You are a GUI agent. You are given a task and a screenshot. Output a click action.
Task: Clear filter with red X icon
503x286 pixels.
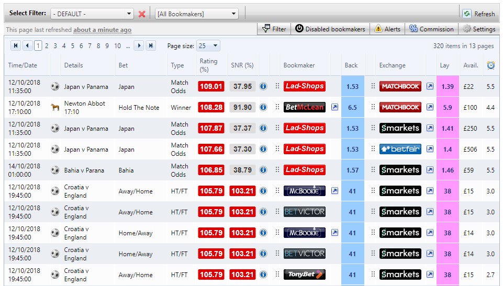[x=142, y=14]
